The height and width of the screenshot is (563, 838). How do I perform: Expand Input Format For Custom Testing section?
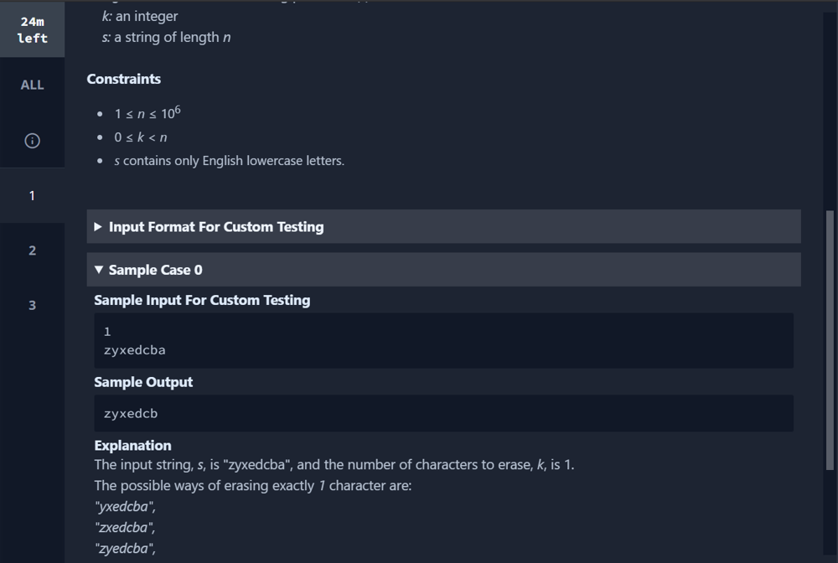pos(443,226)
